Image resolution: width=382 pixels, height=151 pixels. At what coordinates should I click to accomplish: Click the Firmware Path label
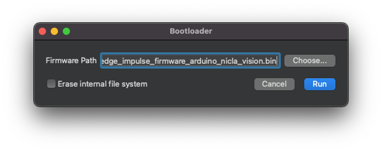71,60
